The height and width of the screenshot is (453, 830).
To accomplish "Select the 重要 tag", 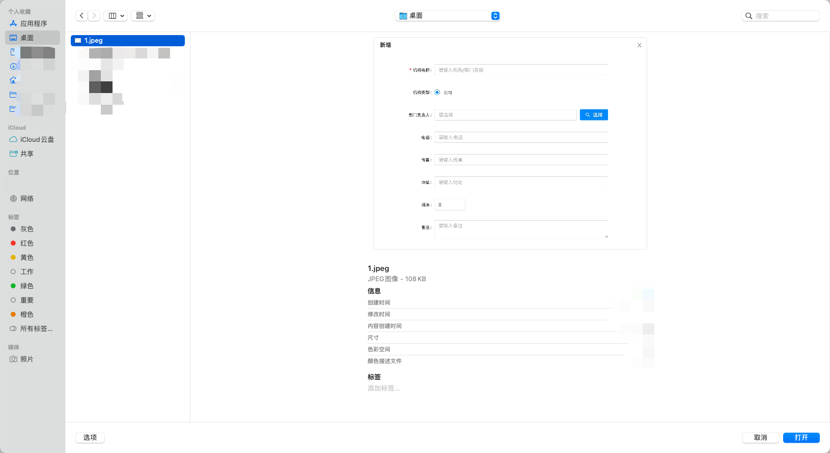I will (33, 300).
